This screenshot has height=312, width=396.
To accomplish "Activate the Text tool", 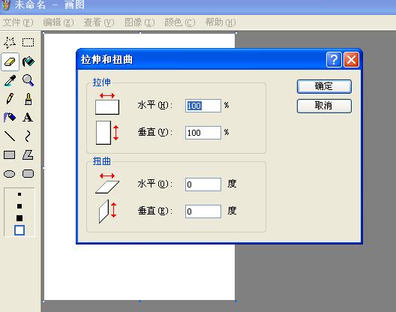I will (28, 118).
